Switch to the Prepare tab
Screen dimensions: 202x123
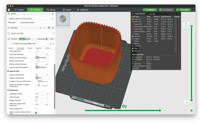click(20, 10)
